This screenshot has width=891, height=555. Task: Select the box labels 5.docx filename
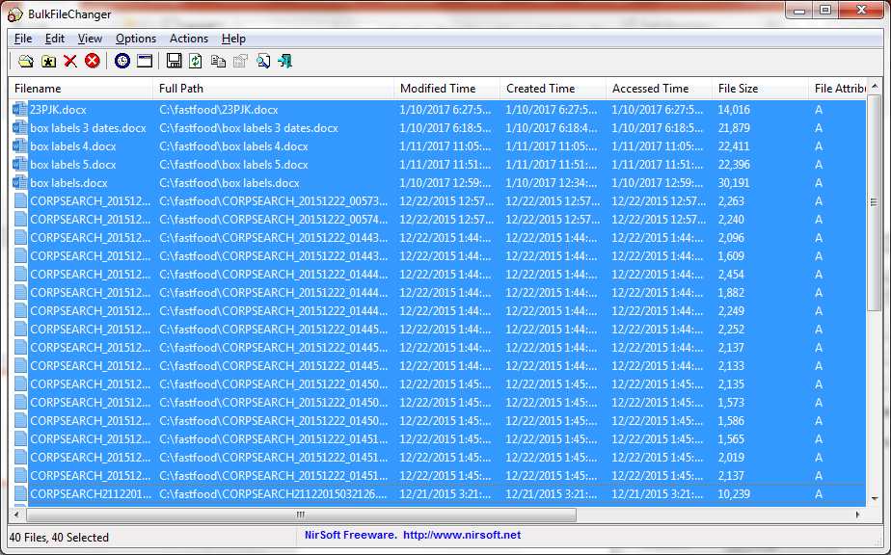pos(73,165)
